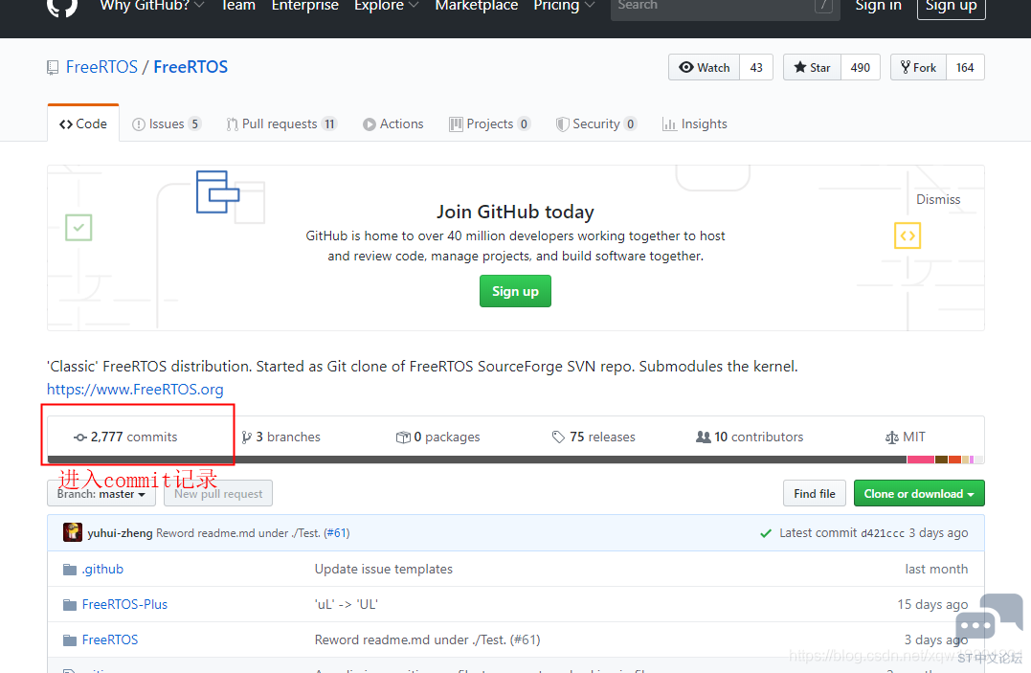
Task: Open the Pull requests tab
Action: [281, 123]
